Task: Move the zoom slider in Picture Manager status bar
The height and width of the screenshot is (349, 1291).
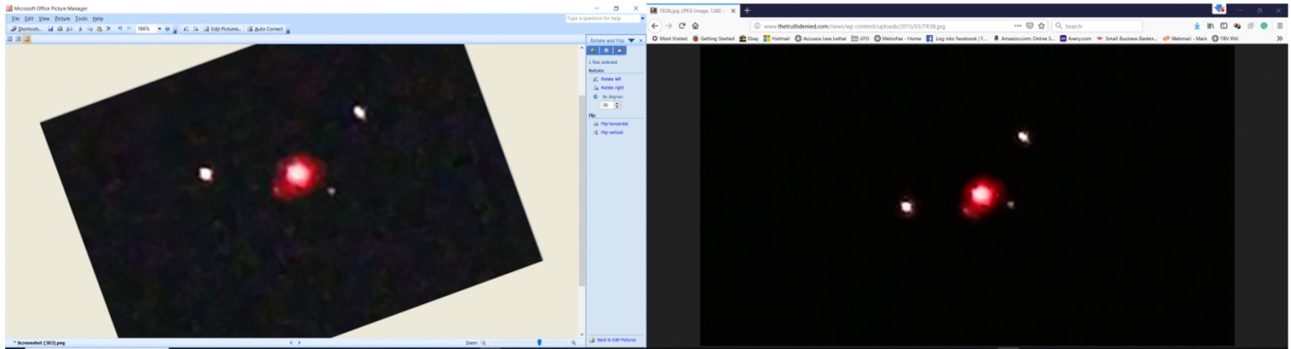Action: tap(539, 342)
